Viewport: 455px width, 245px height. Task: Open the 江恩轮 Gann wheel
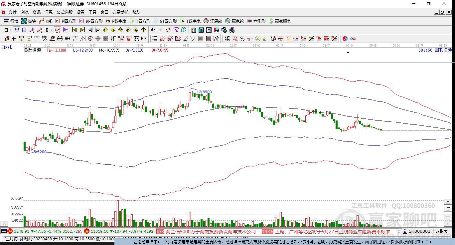point(213,21)
